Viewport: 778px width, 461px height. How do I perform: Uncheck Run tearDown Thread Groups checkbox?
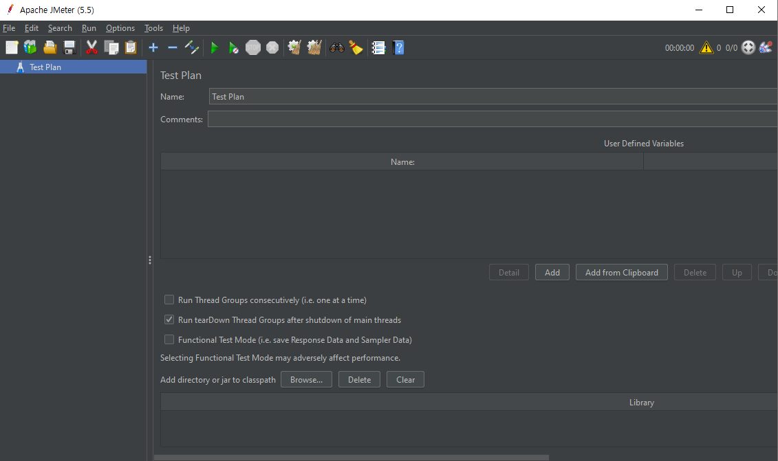click(169, 319)
